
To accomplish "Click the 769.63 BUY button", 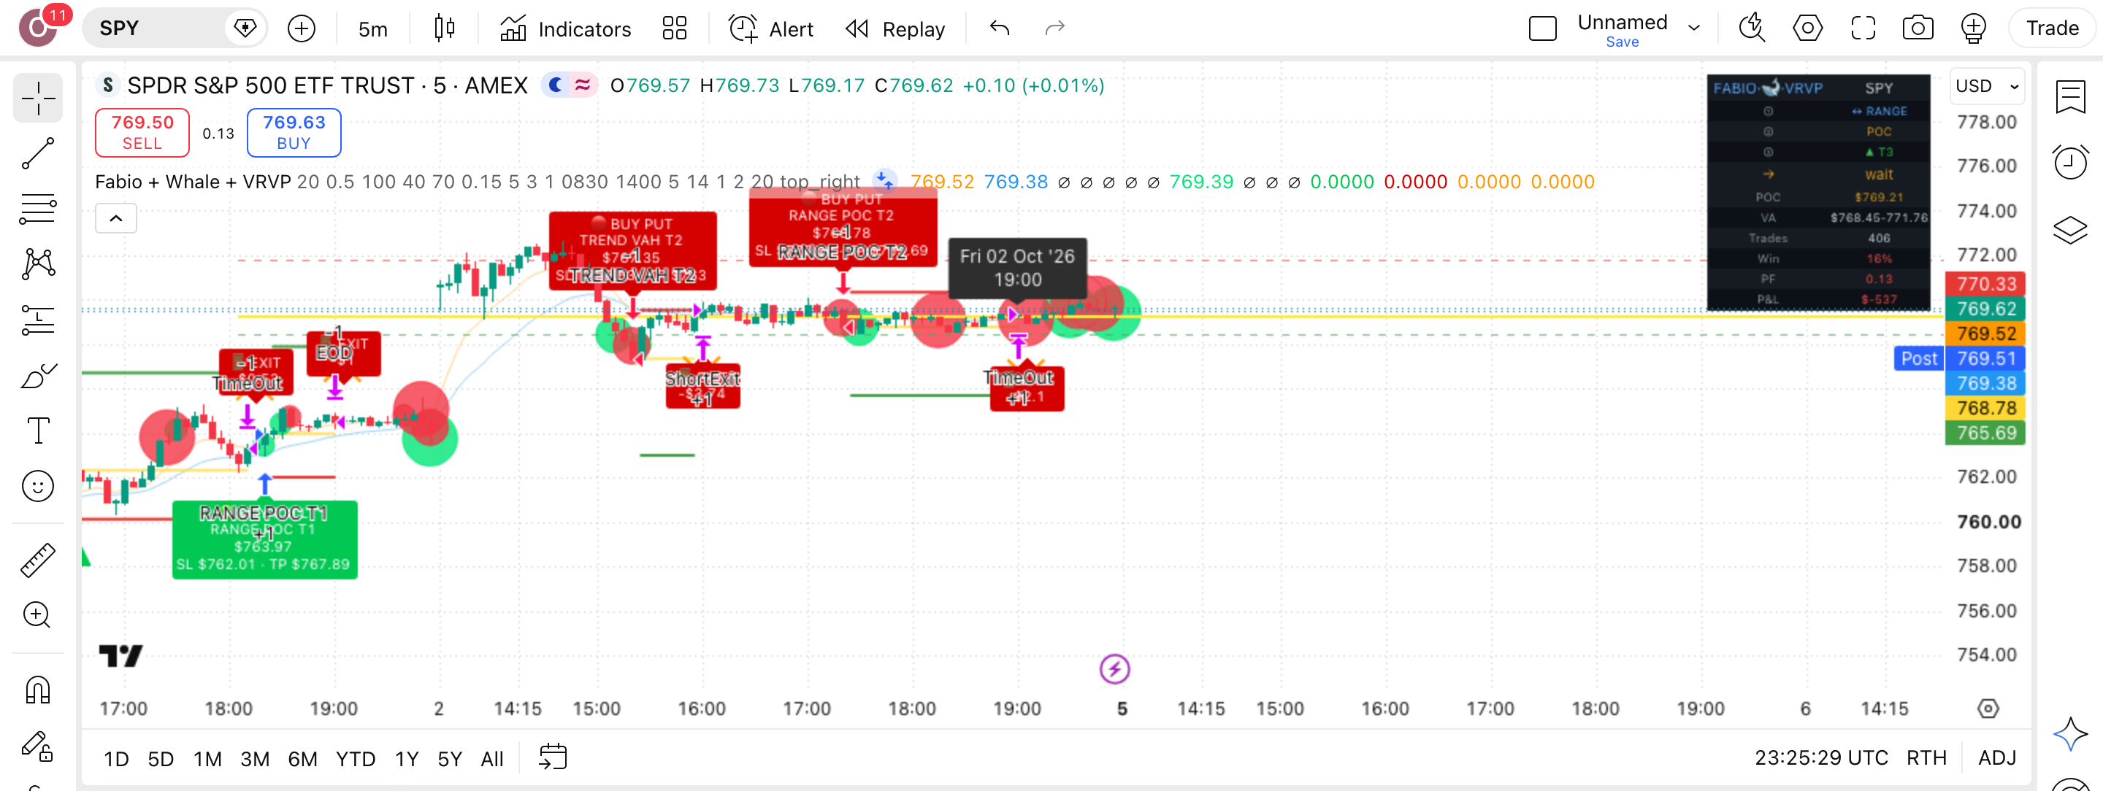I will pos(294,132).
